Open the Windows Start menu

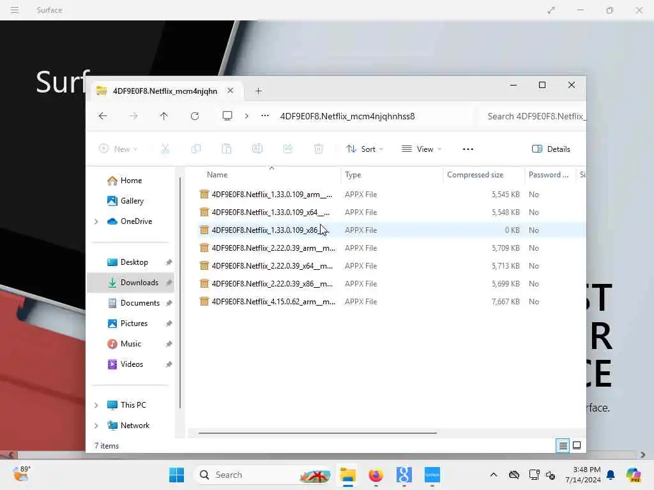click(176, 475)
